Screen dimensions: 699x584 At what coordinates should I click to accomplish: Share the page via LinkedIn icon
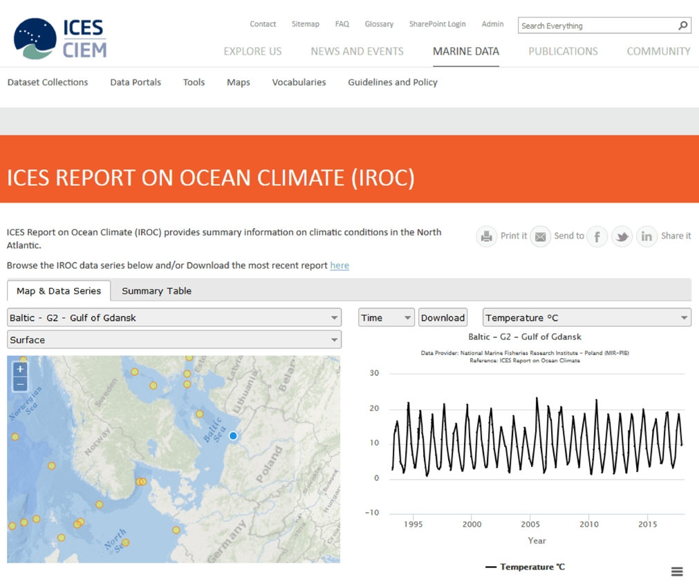(x=646, y=236)
